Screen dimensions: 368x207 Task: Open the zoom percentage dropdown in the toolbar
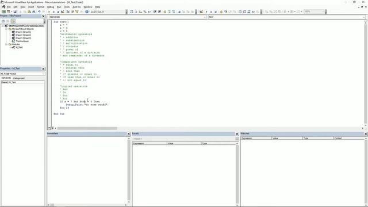click(x=323, y=11)
